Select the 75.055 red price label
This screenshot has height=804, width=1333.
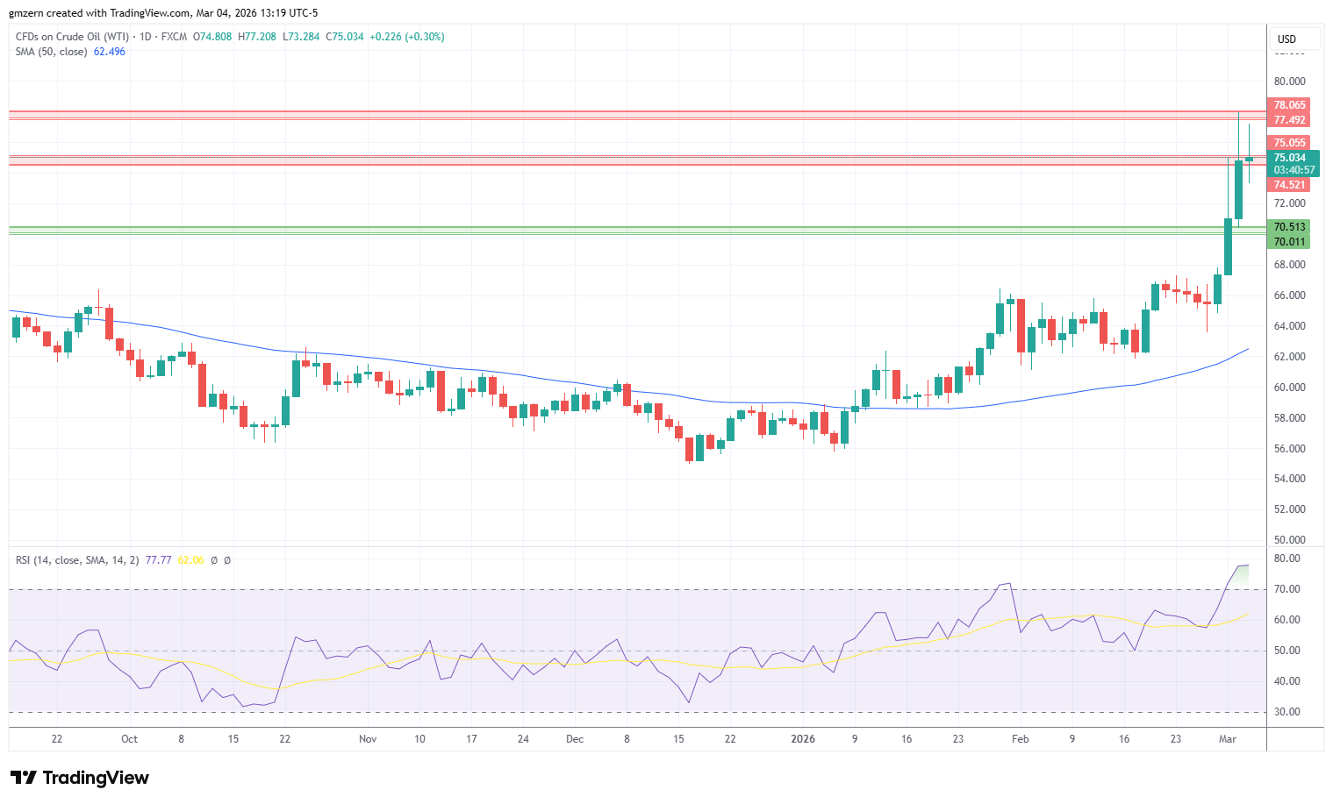pos(1290,143)
